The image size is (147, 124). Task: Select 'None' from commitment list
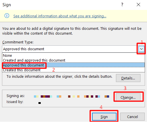coord(73,55)
